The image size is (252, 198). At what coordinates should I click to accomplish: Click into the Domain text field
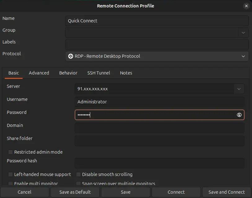tap(159, 128)
